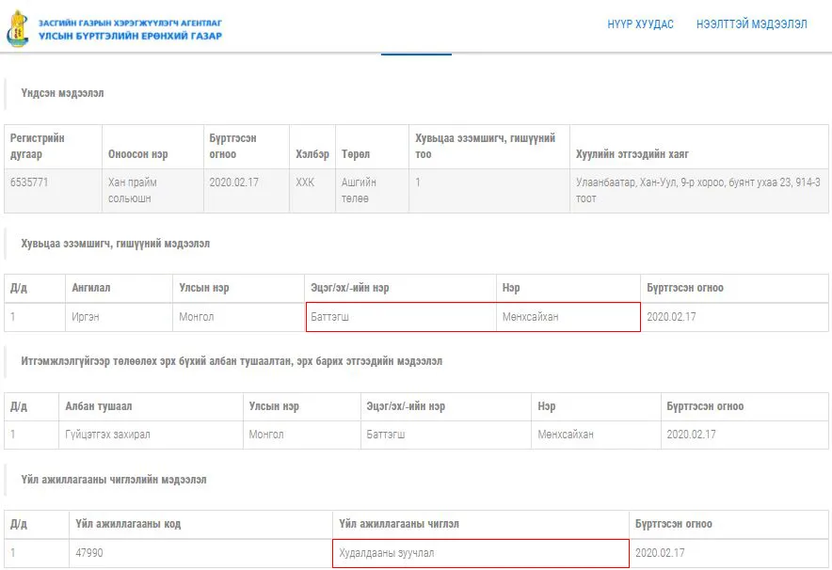The height and width of the screenshot is (570, 832).
Task: Click the activity code 47990 cell
Action: [x=200, y=553]
